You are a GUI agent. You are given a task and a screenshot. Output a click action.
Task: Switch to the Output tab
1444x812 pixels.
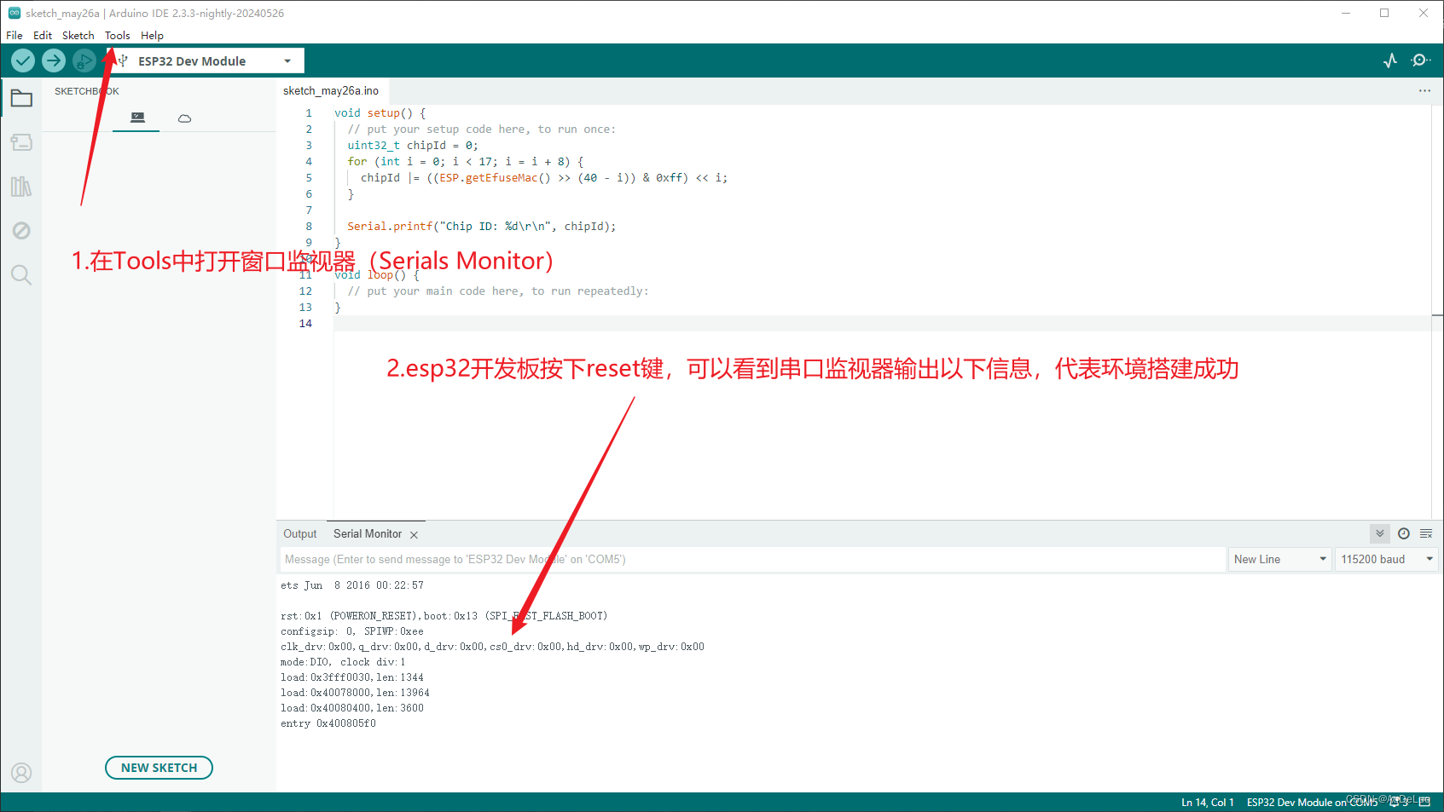(x=299, y=533)
